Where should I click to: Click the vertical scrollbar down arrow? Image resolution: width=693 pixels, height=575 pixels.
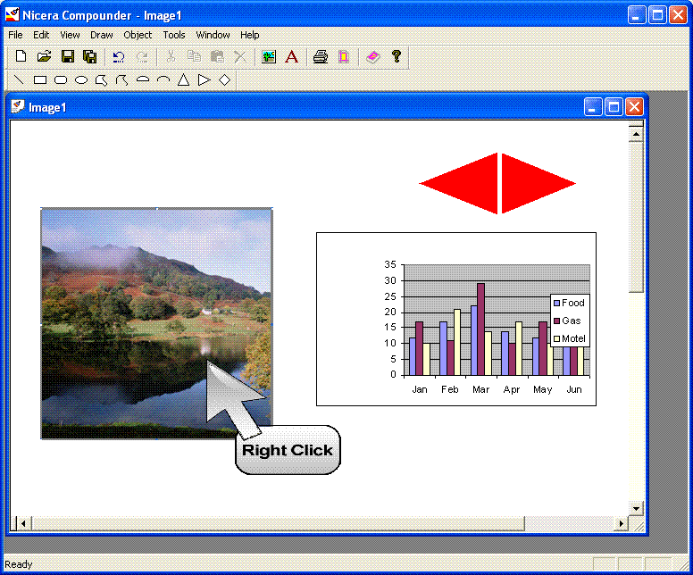(x=636, y=508)
